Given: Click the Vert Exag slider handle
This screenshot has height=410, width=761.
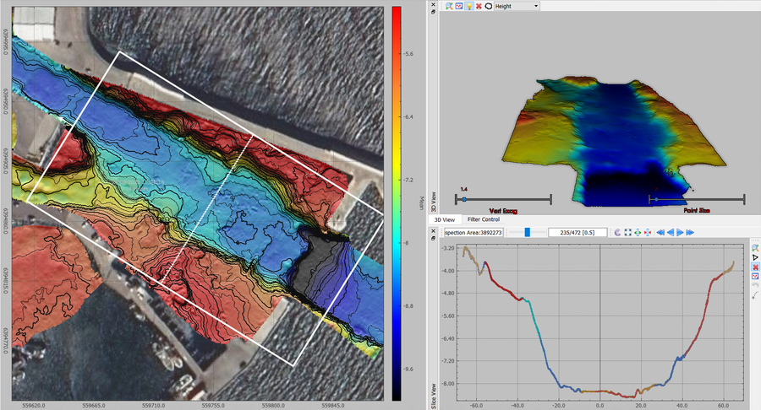Looking at the screenshot, I should [463, 199].
